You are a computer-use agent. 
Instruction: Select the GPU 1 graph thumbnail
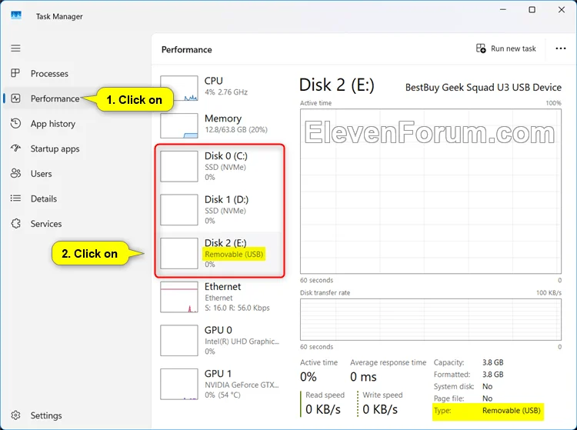[178, 384]
